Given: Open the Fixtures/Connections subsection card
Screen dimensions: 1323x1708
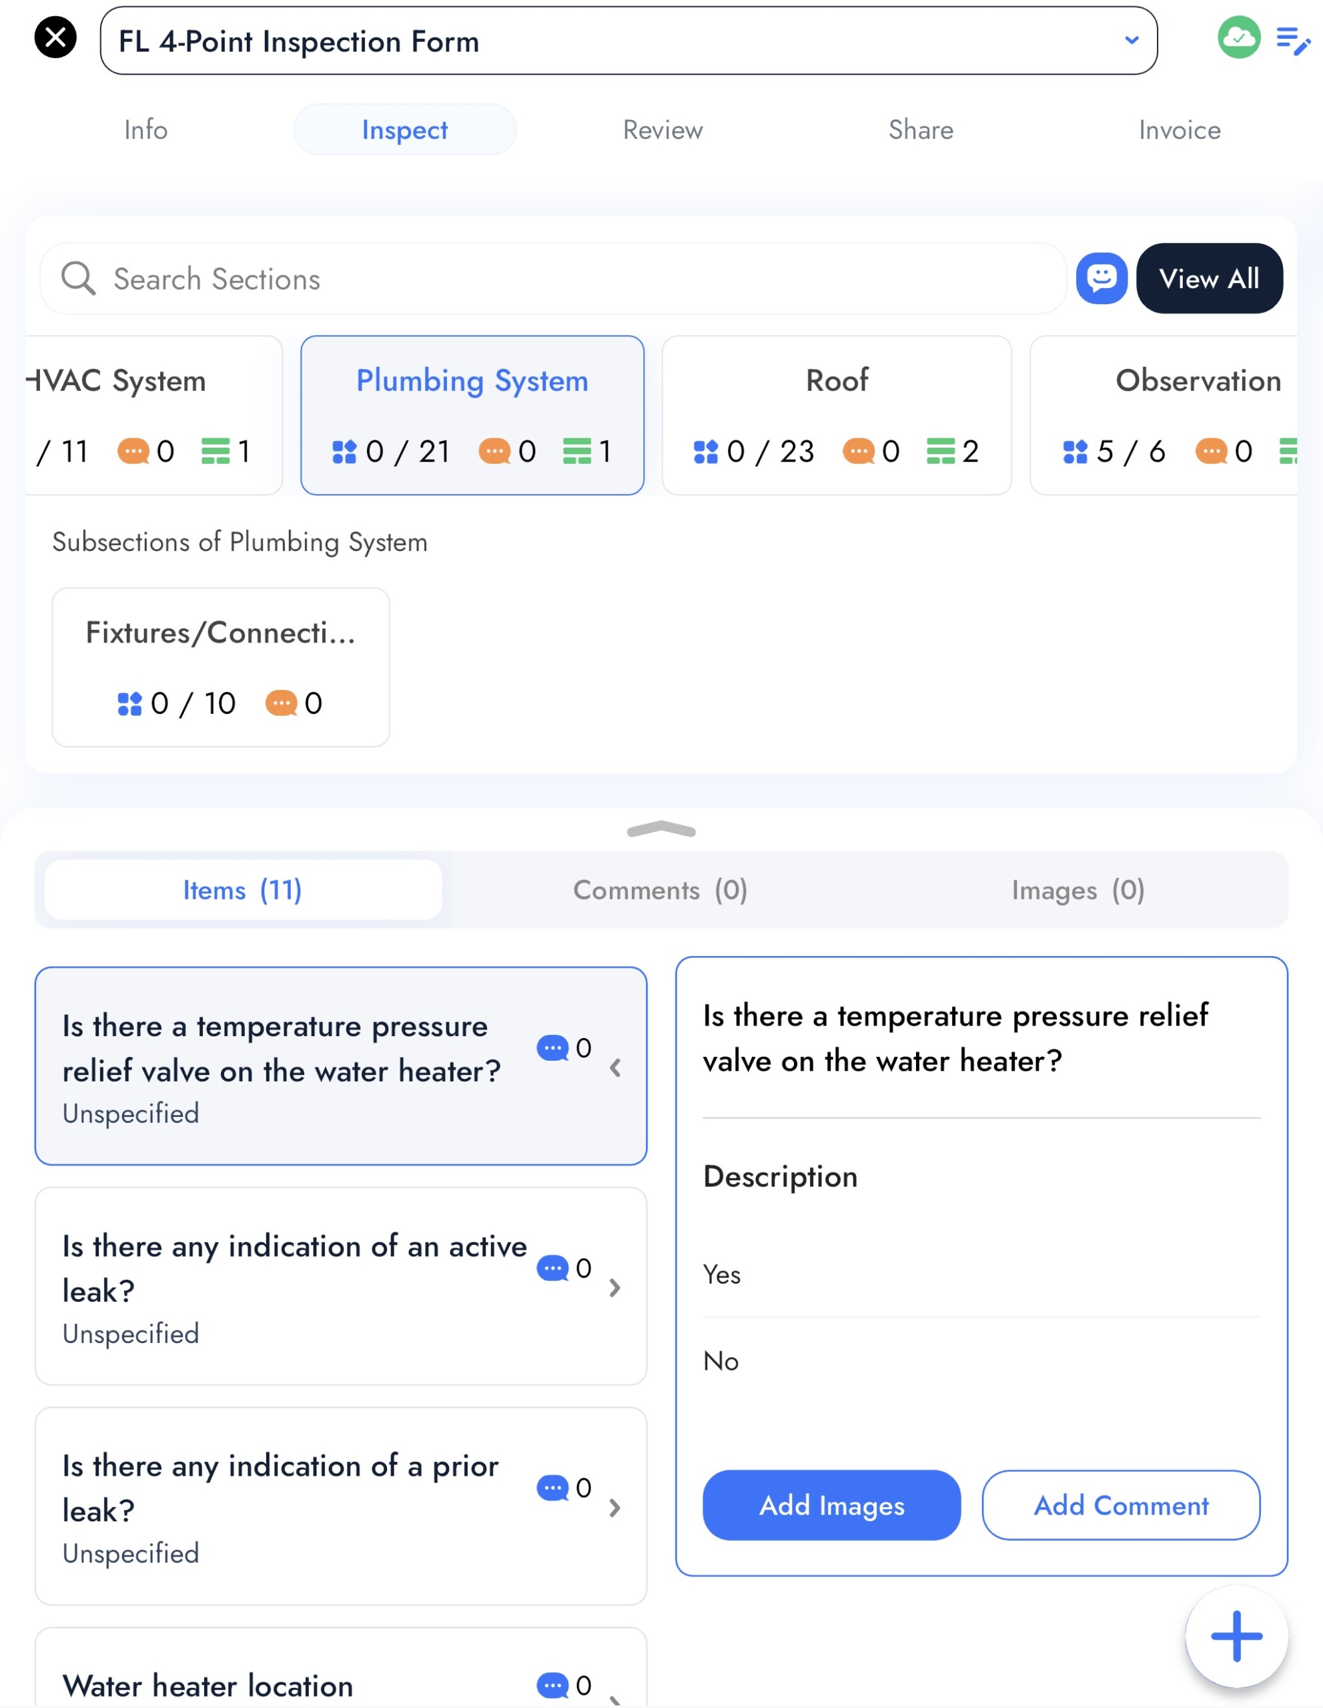Looking at the screenshot, I should pos(220,667).
